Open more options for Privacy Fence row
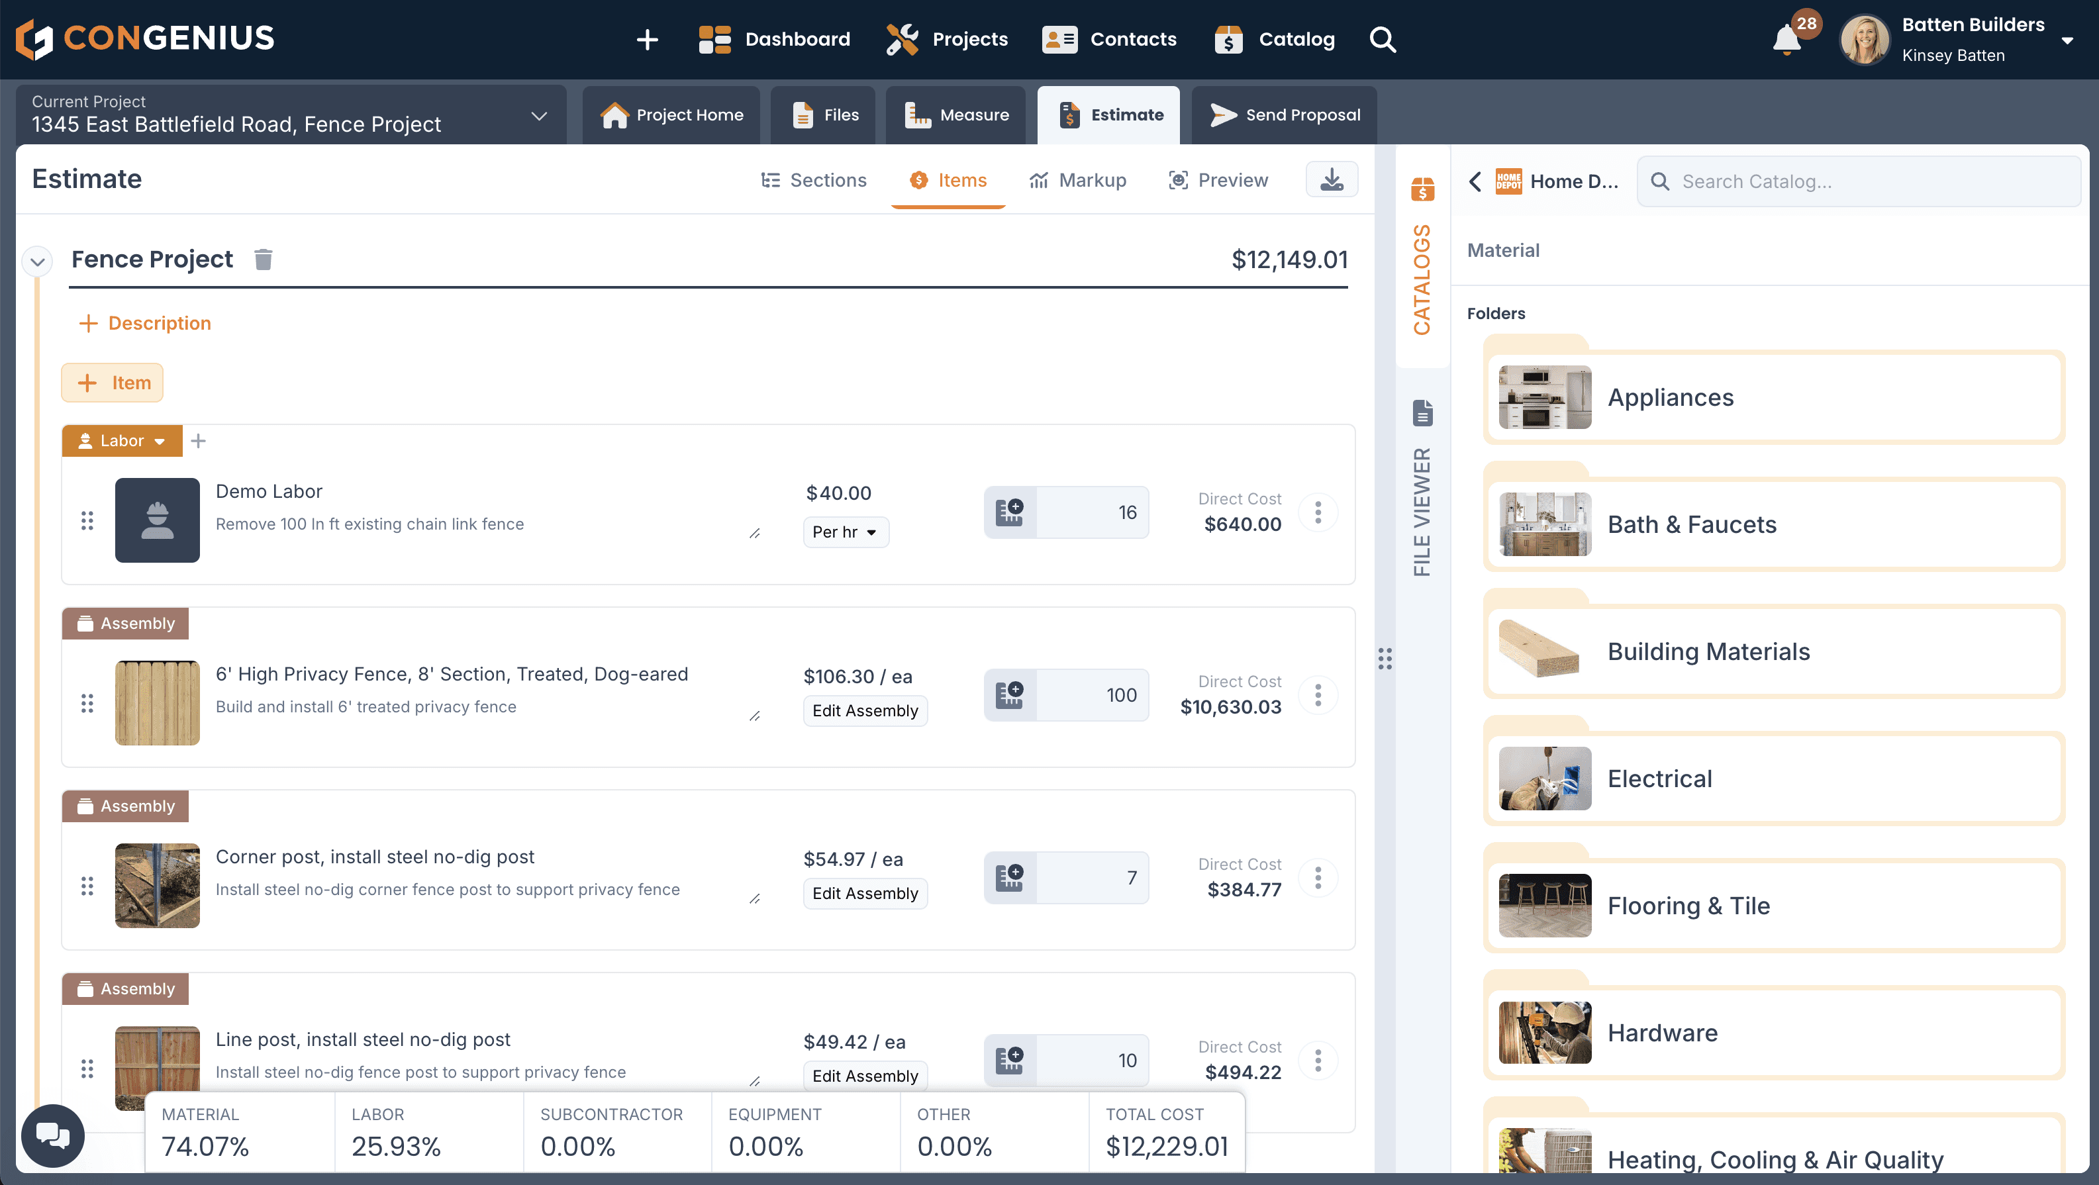The image size is (2099, 1185). [1318, 694]
